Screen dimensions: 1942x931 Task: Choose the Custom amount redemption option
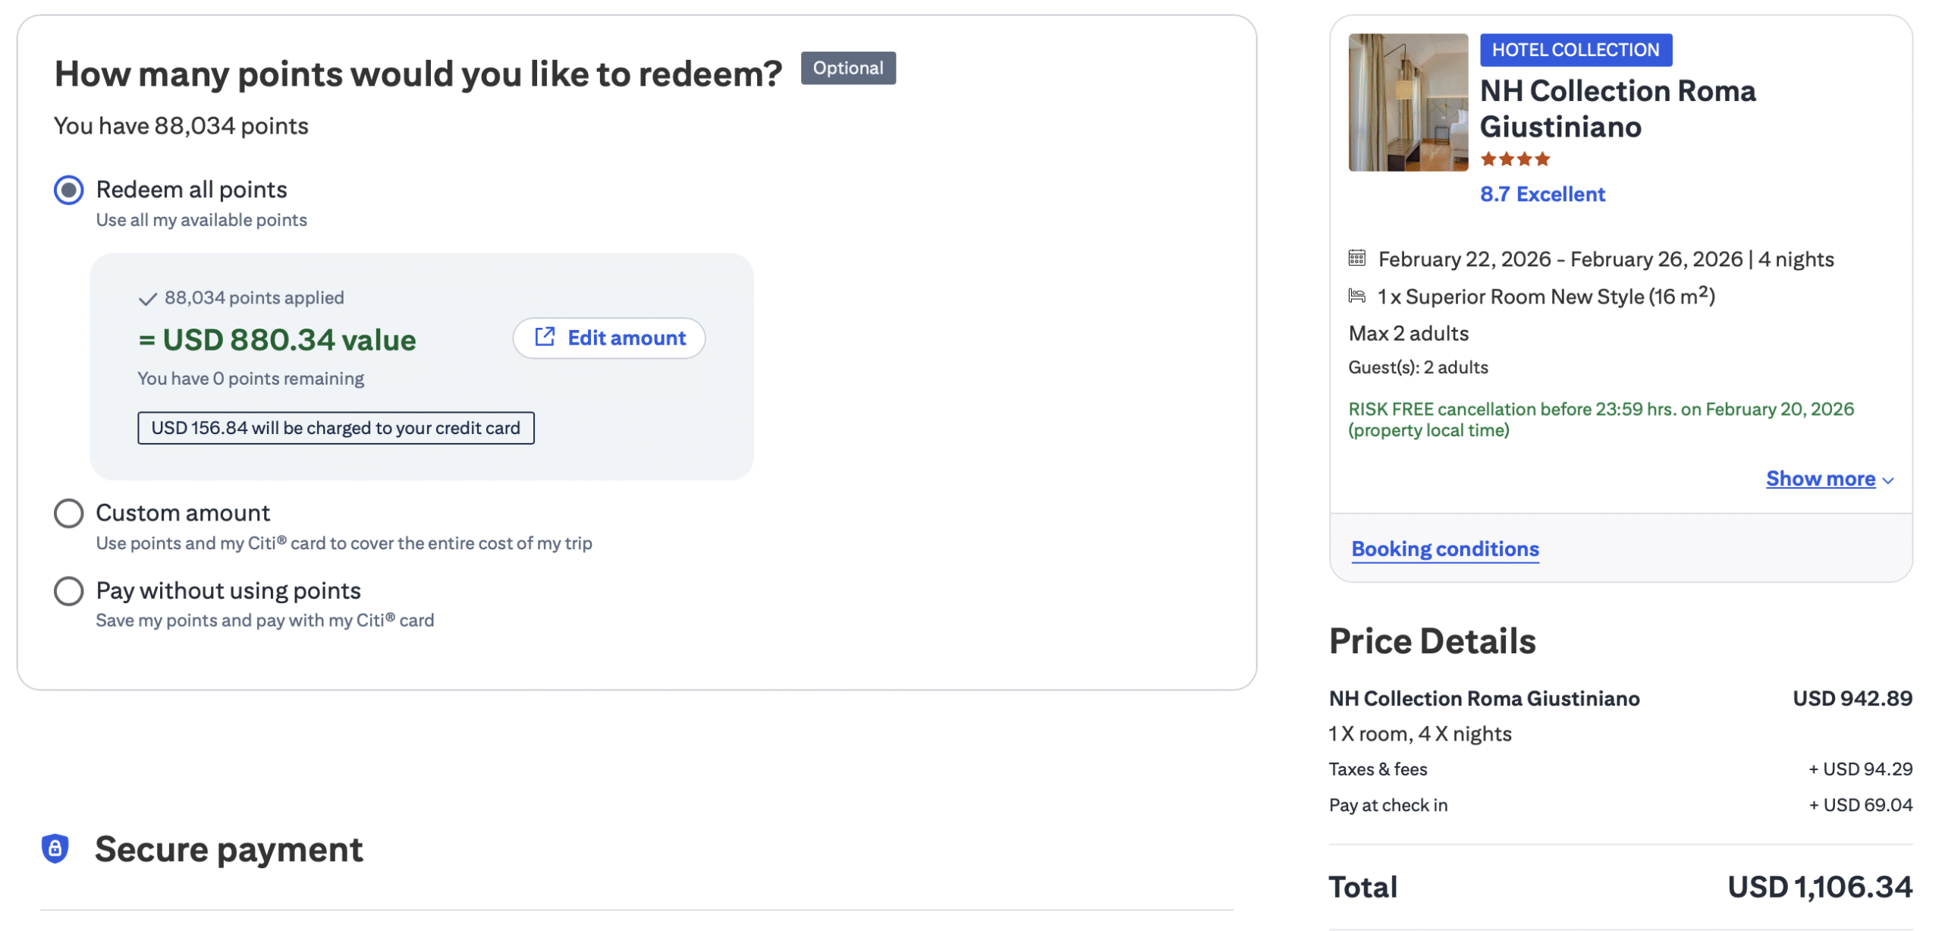pyautogui.click(x=68, y=513)
